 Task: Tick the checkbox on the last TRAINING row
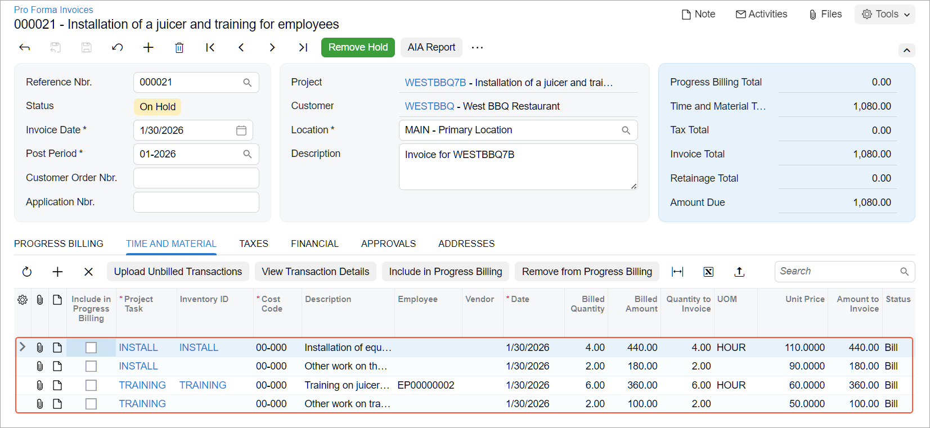tap(91, 404)
